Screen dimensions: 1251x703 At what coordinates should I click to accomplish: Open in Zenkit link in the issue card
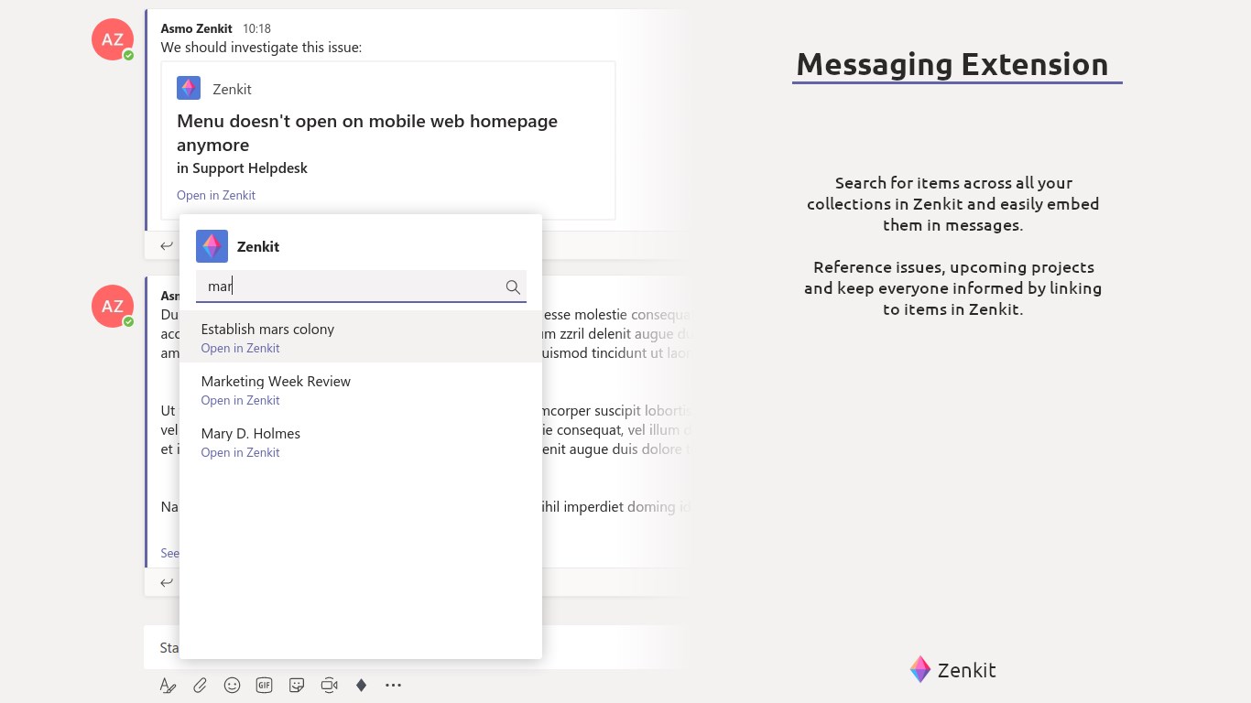(216, 195)
